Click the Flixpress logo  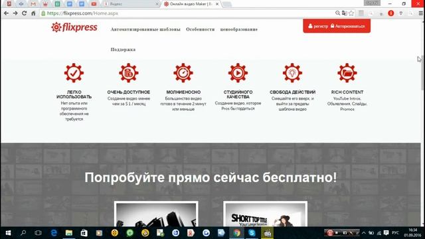[74, 27]
